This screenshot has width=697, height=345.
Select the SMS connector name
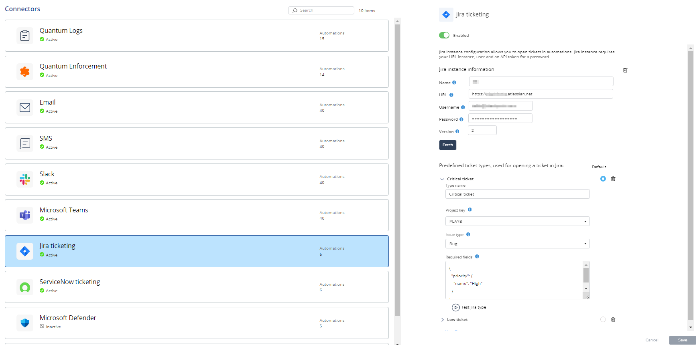[x=46, y=138]
